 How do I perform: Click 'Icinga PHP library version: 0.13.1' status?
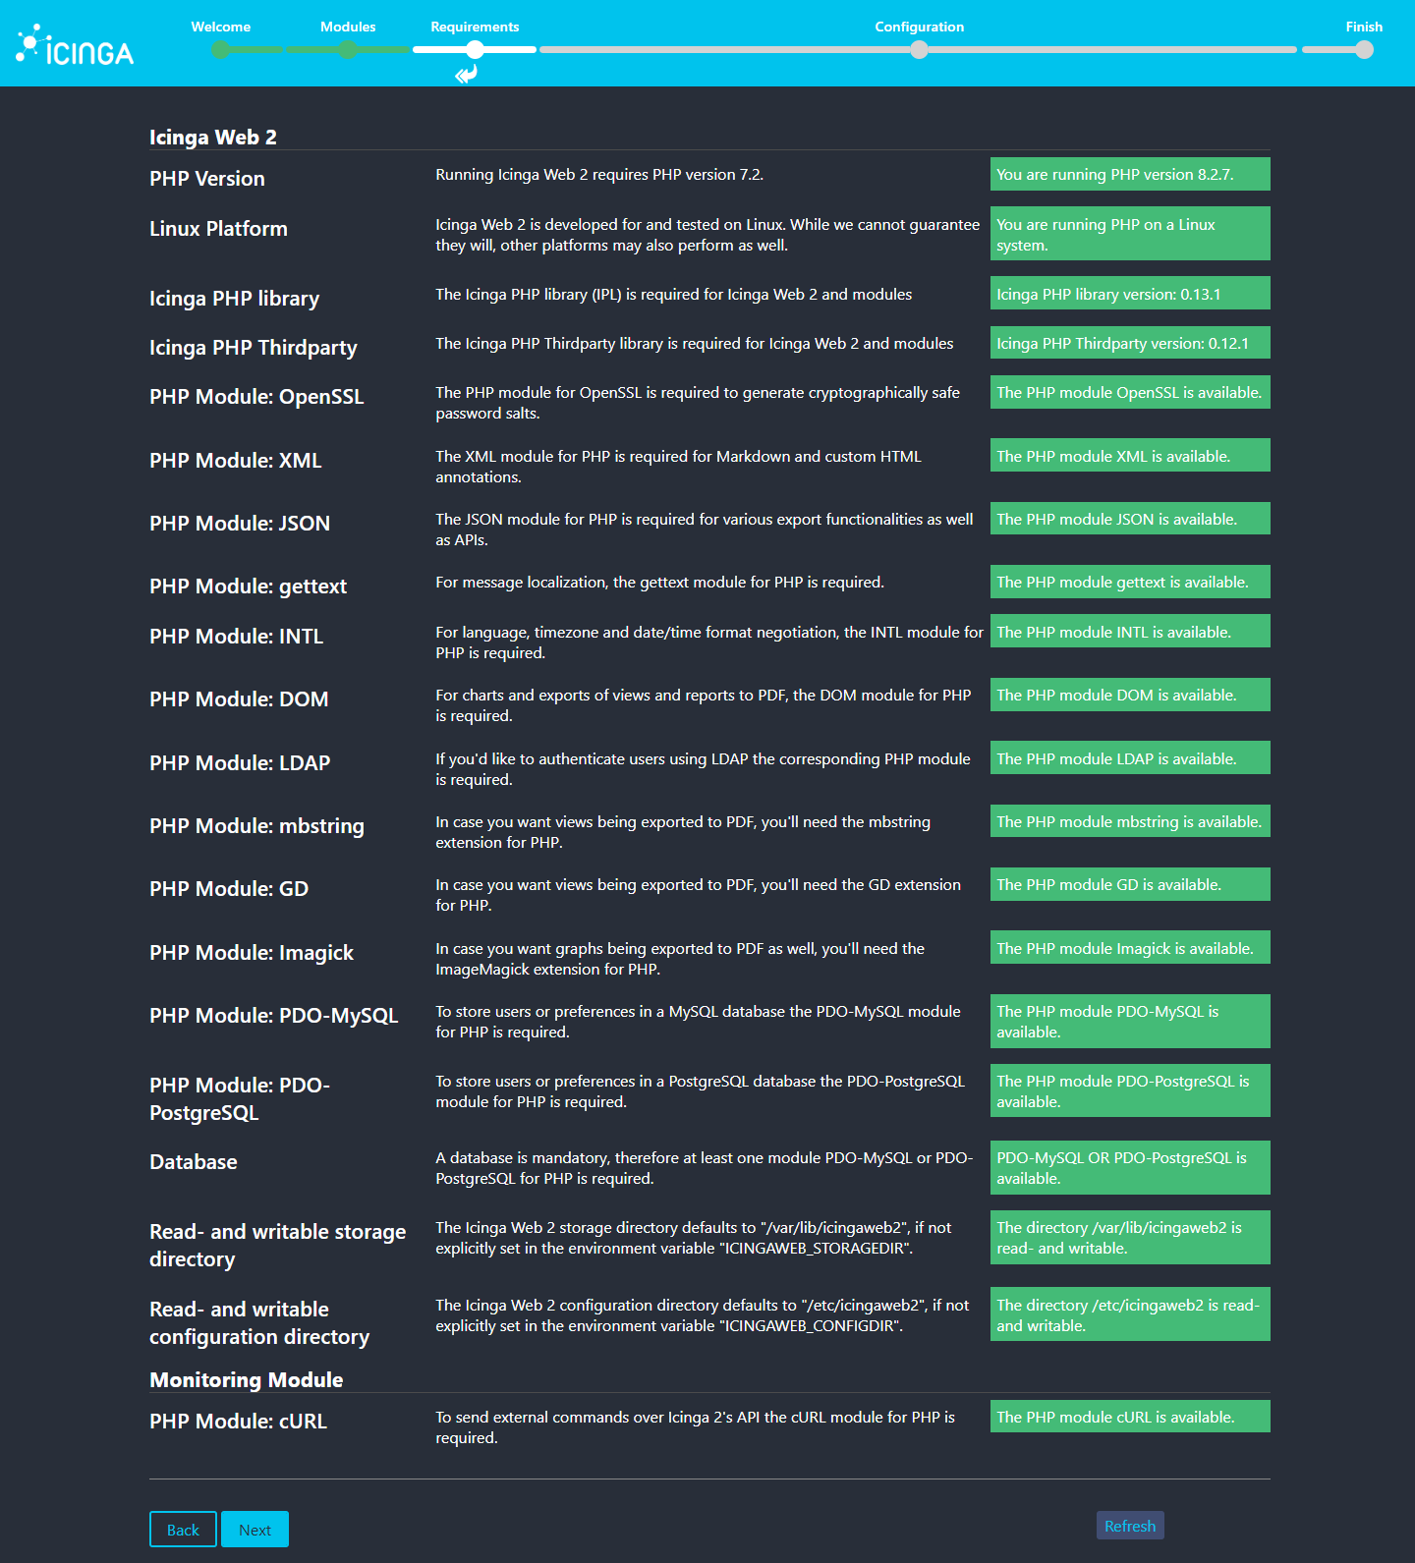click(x=1130, y=293)
